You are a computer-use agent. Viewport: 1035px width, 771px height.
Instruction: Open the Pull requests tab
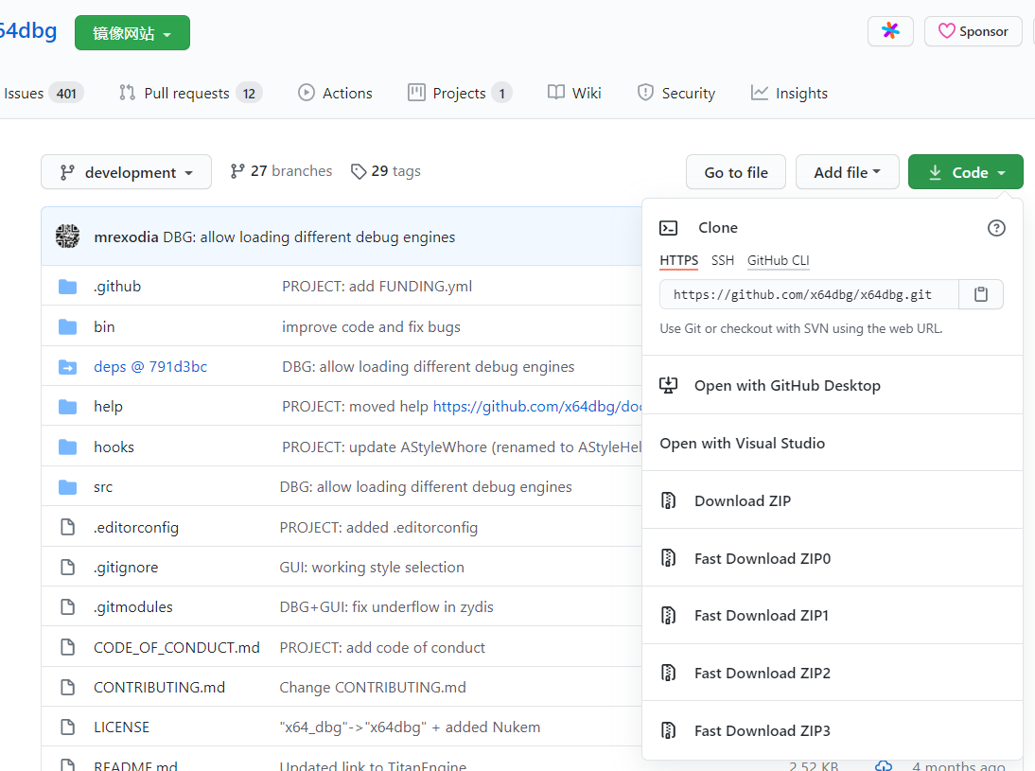coord(190,93)
